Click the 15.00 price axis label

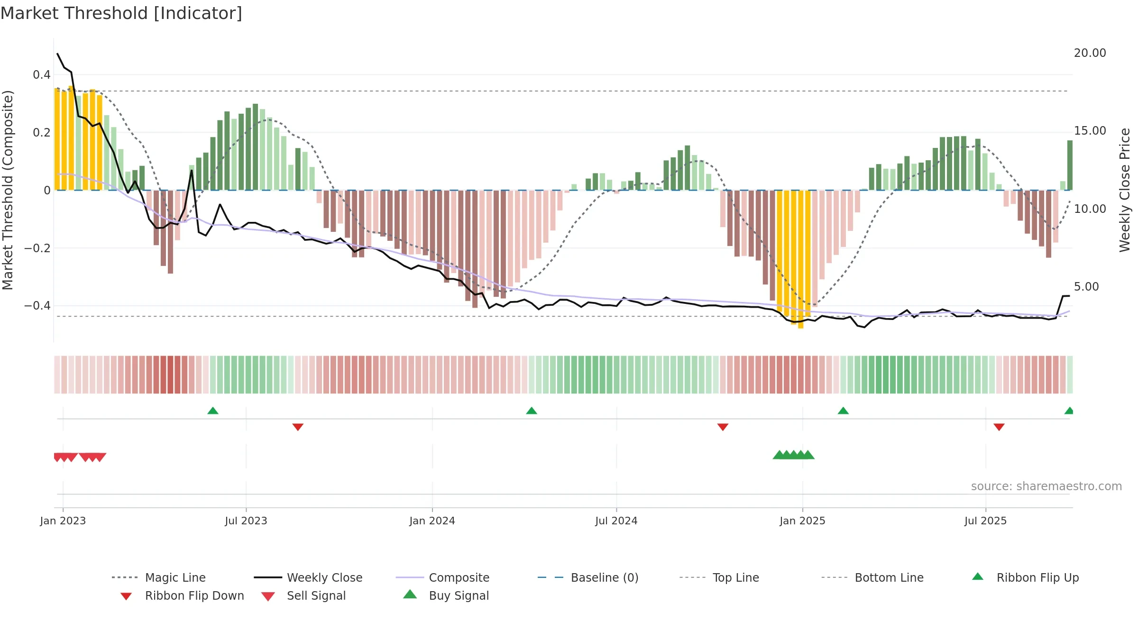[1090, 131]
